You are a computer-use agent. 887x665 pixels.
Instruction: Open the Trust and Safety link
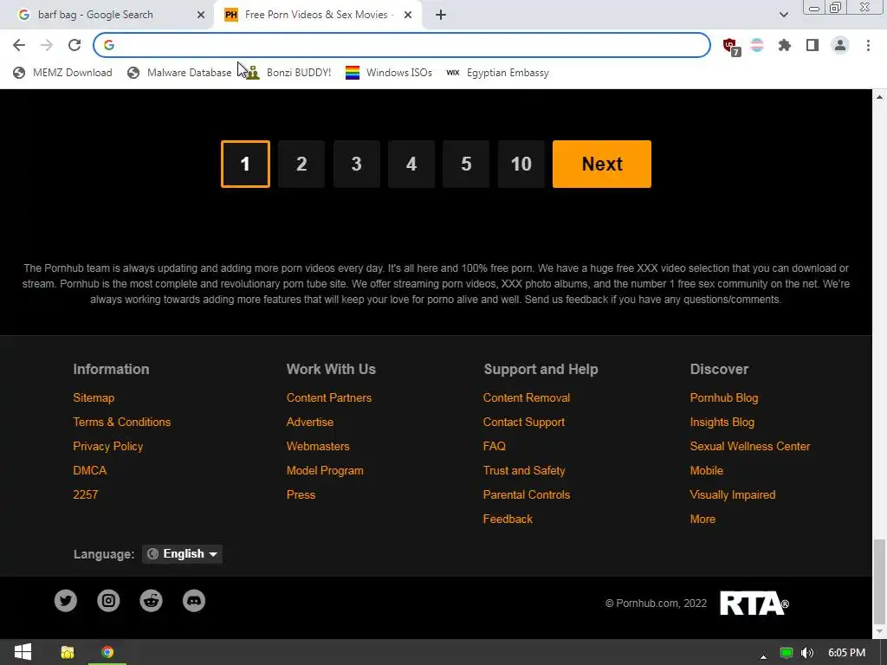pyautogui.click(x=524, y=470)
